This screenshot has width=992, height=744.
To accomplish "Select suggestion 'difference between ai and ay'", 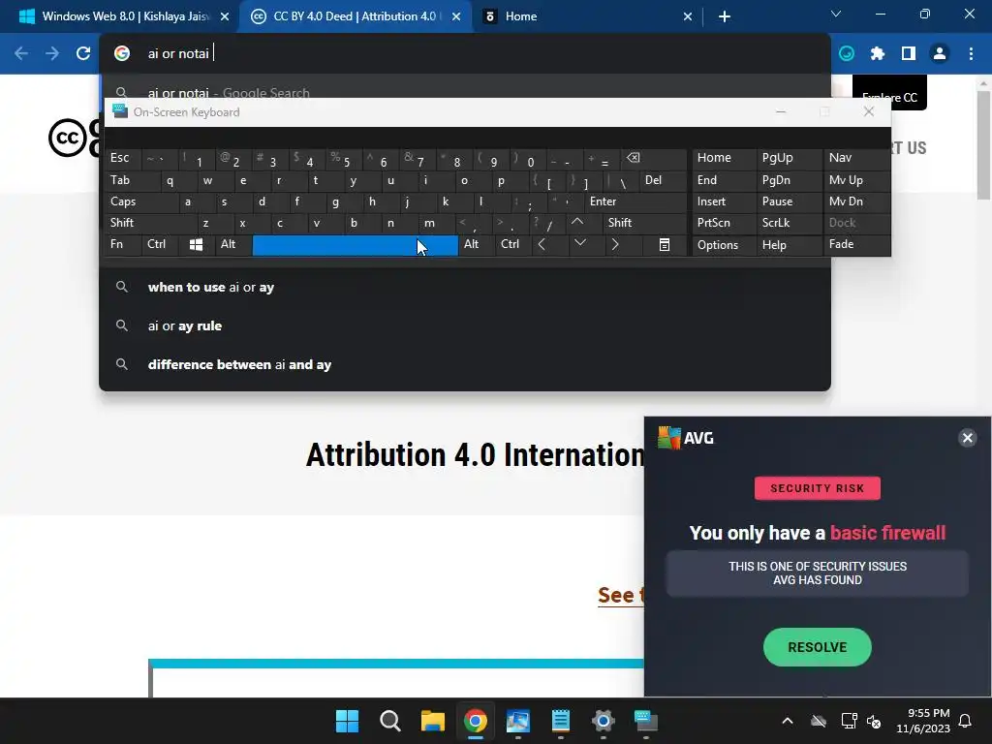I will pyautogui.click(x=464, y=364).
